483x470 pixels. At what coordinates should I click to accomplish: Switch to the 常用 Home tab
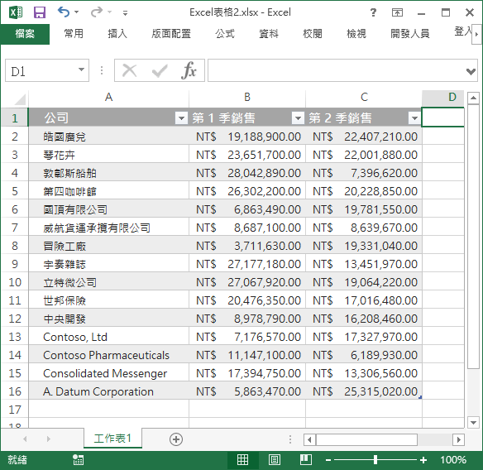[74, 34]
